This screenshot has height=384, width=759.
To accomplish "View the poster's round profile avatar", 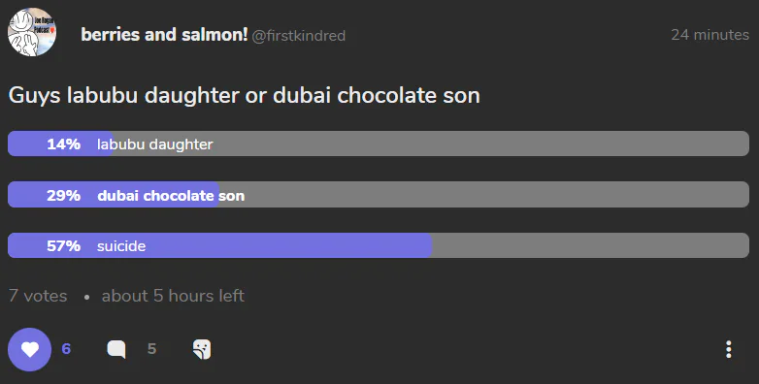I will coord(32,32).
